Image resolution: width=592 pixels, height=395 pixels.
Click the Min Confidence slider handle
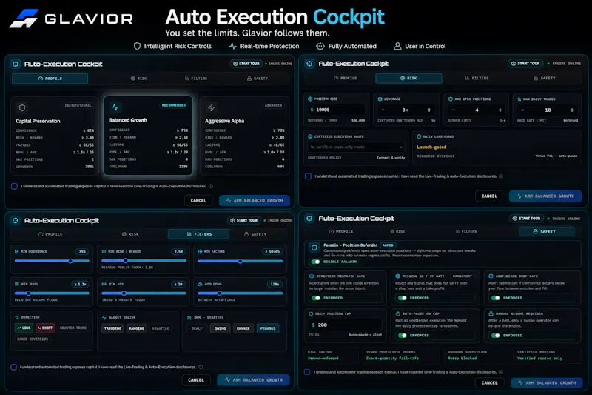(x=70, y=261)
